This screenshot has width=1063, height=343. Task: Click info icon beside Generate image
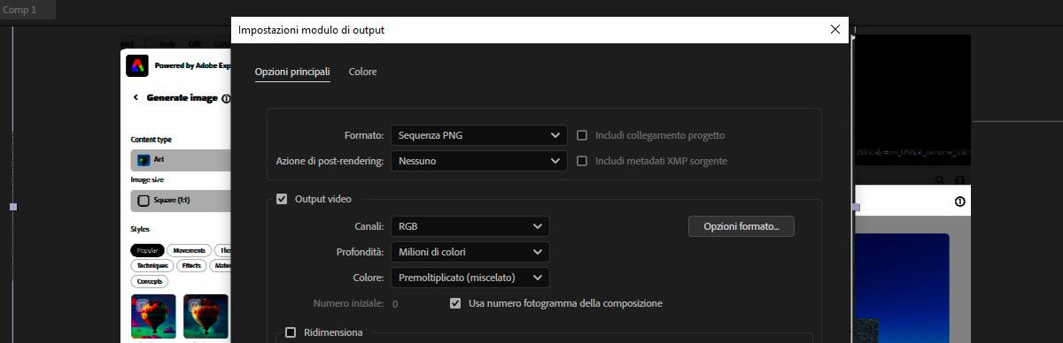(x=226, y=99)
